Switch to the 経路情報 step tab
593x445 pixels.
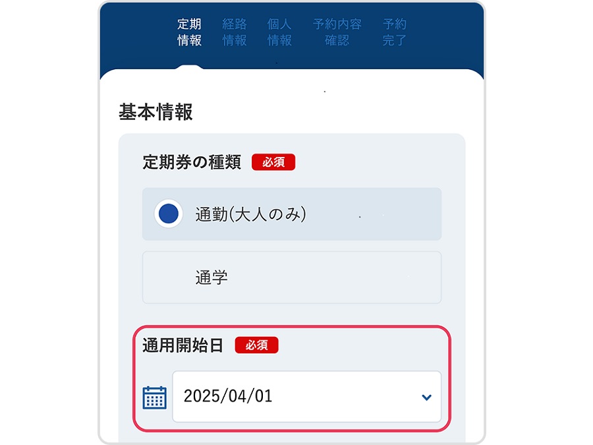point(235,32)
